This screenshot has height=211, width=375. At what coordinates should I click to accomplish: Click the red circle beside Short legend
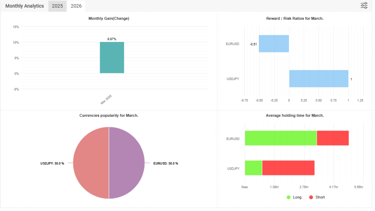coord(311,197)
